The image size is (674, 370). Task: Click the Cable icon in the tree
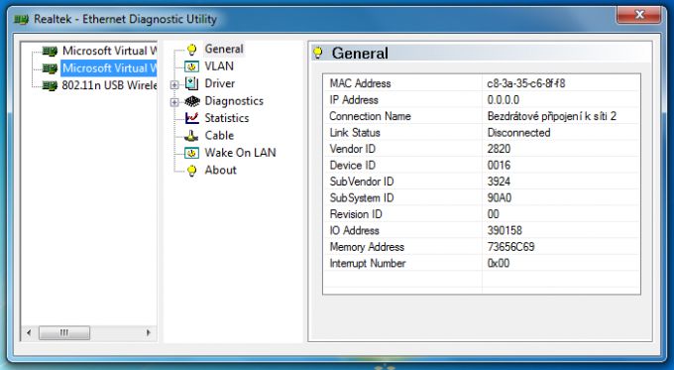(x=191, y=136)
